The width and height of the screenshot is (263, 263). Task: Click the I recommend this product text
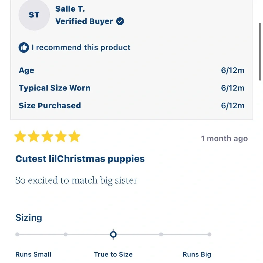click(x=81, y=47)
